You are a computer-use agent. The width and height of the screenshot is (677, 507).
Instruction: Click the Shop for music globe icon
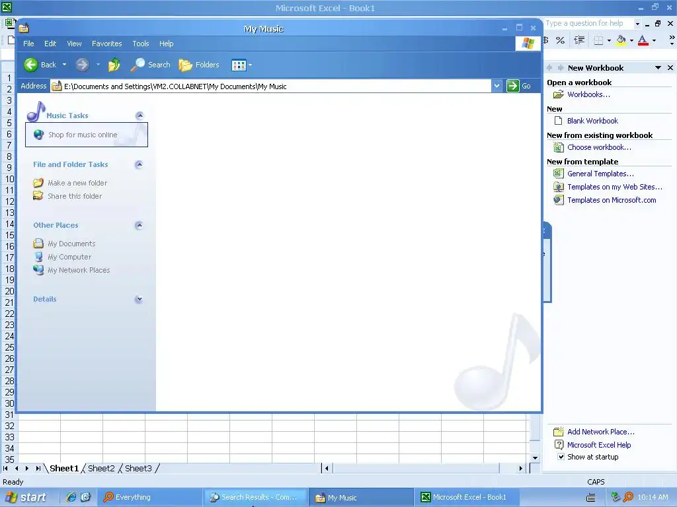[38, 135]
